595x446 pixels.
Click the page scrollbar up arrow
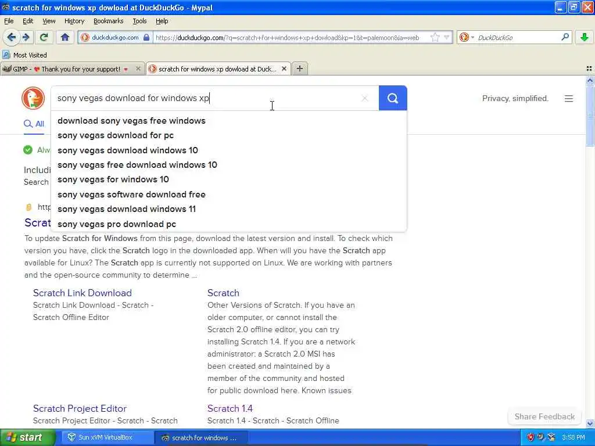tap(590, 80)
